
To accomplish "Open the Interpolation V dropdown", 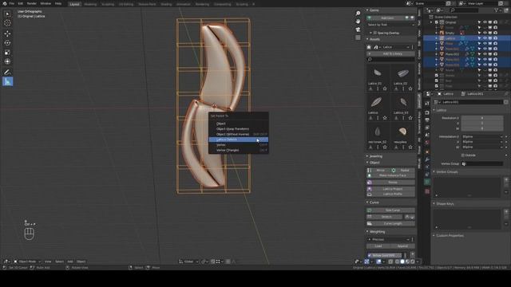I will click(x=482, y=142).
